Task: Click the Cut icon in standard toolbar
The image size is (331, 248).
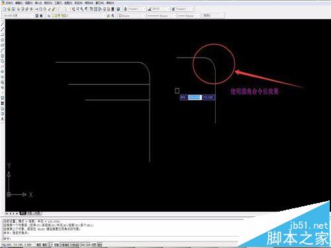Action: 36,9
